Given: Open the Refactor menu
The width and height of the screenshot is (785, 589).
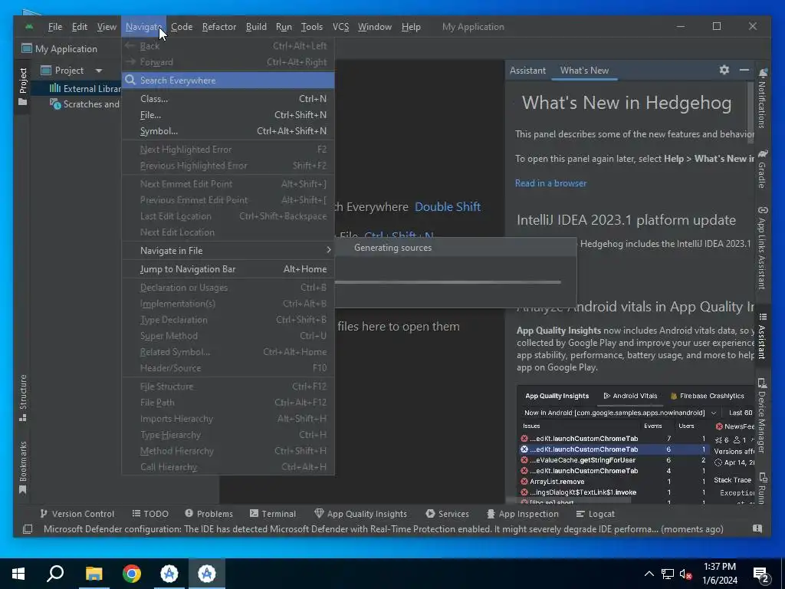Looking at the screenshot, I should (218, 27).
